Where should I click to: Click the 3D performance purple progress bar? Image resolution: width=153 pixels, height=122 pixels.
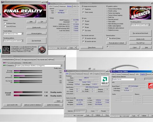[x=28, y=76]
